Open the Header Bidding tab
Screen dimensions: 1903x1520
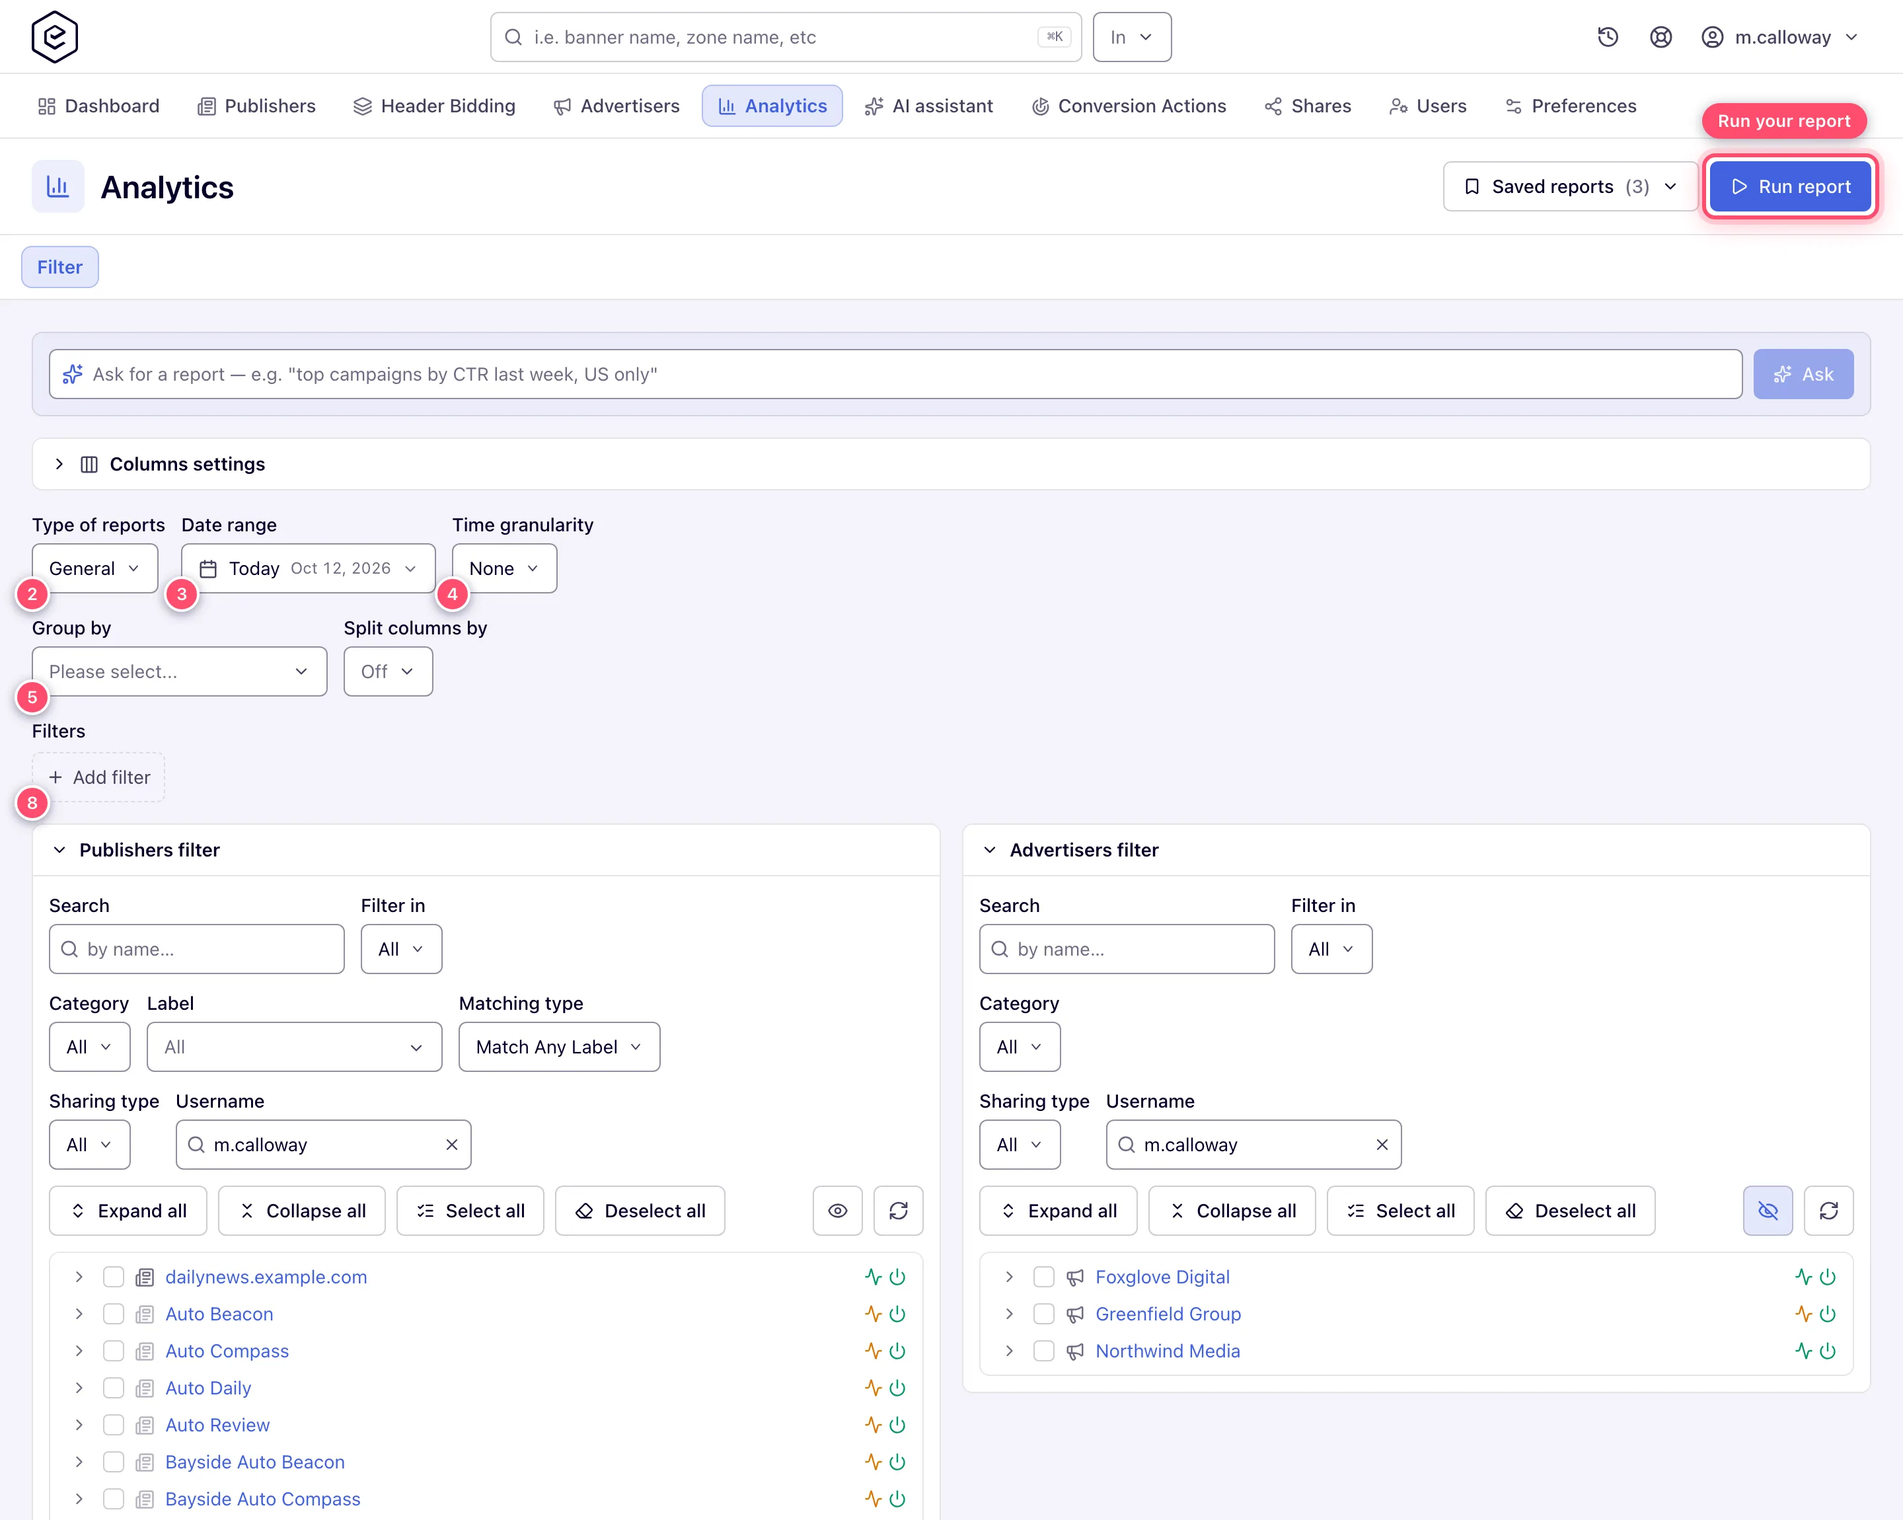click(x=434, y=106)
